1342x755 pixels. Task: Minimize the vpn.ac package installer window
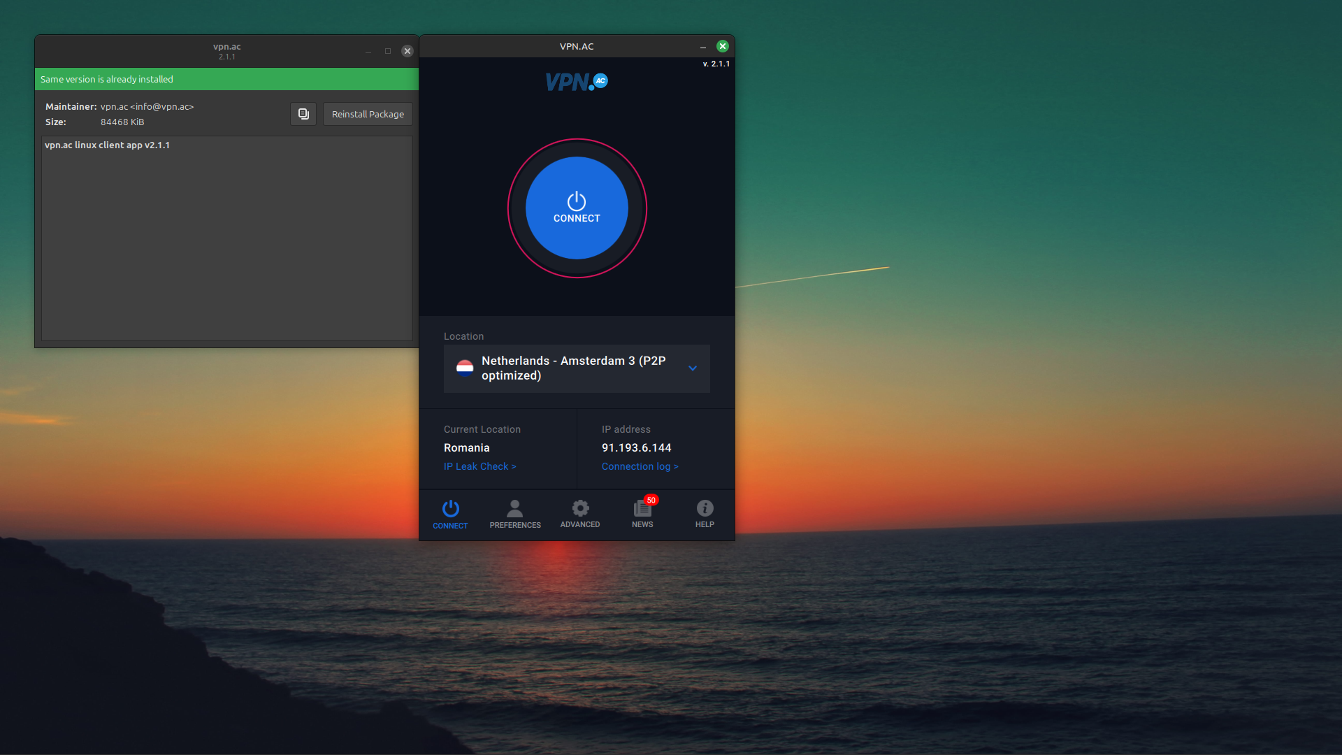click(368, 51)
